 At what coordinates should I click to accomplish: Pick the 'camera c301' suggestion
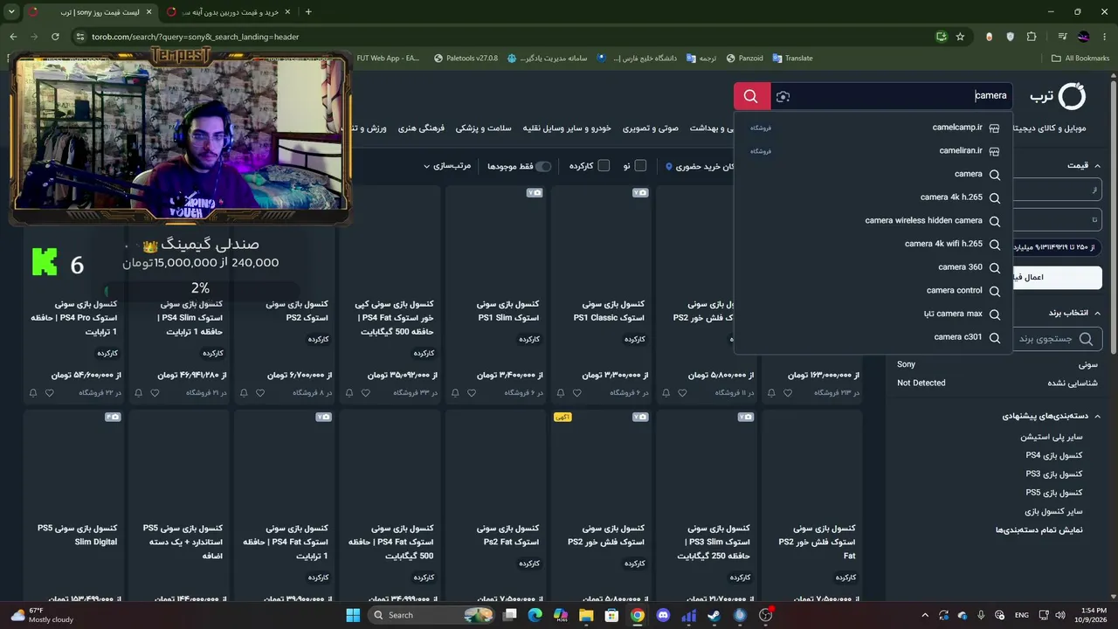point(958,337)
